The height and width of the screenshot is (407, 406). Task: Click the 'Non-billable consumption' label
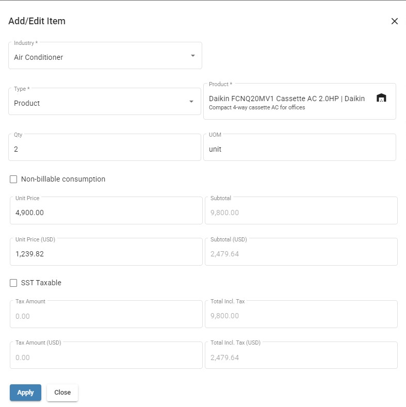click(63, 179)
